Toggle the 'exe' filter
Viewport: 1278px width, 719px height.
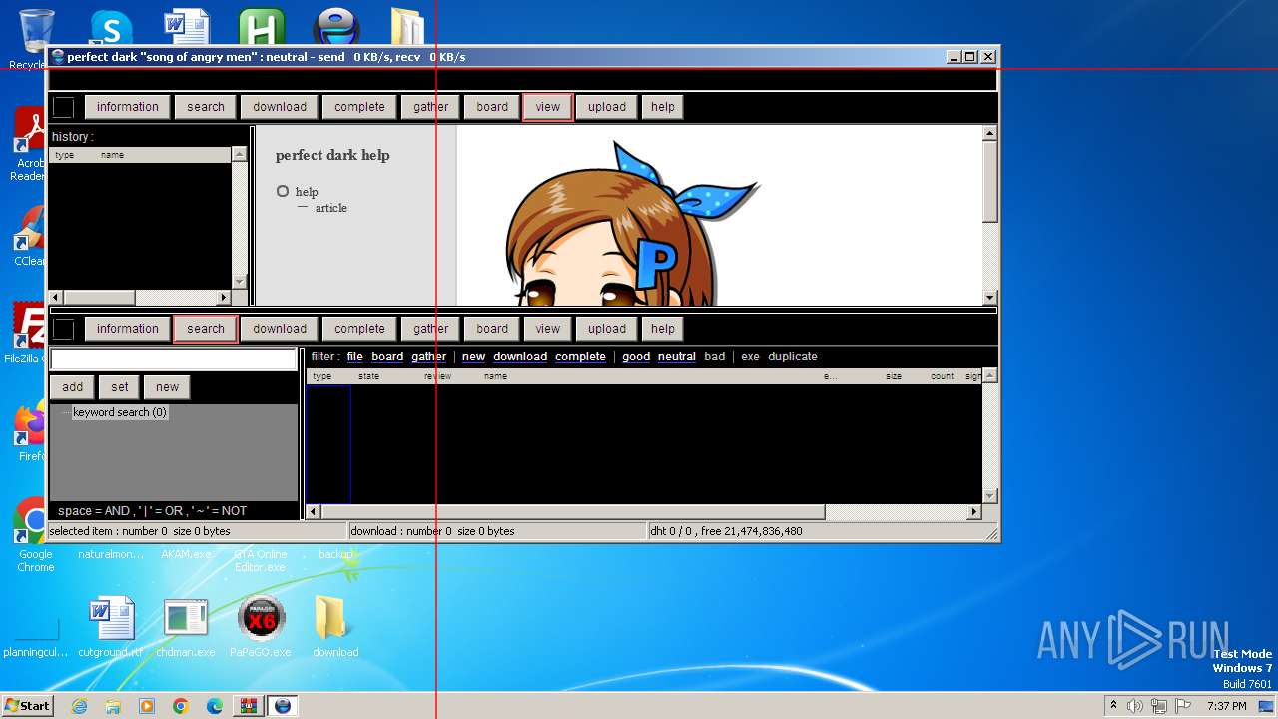pos(750,357)
